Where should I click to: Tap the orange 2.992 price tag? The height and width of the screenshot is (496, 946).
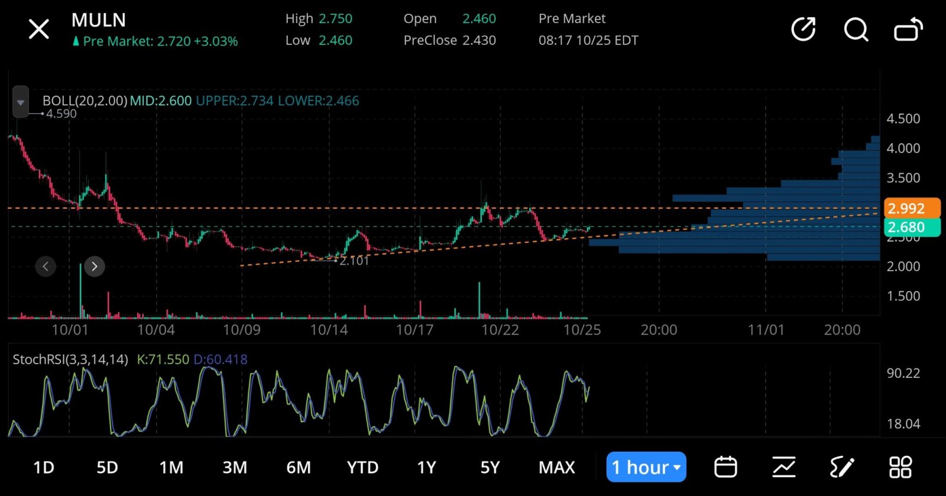(x=911, y=208)
